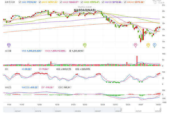The image size is (171, 114).
Task: Click the 11/04 date on x-axis
Action: pos(9,105)
